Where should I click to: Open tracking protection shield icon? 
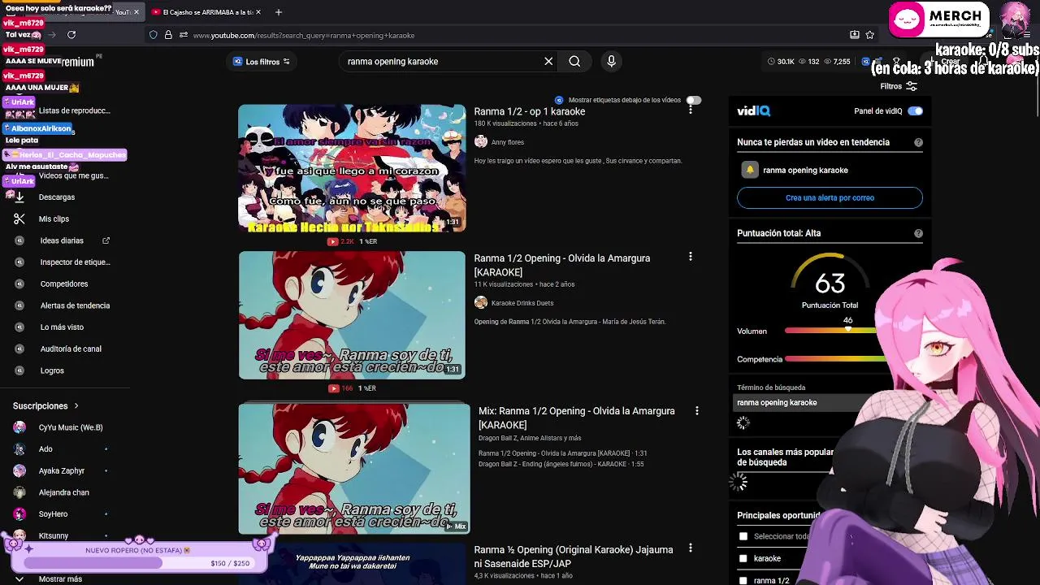[153, 35]
